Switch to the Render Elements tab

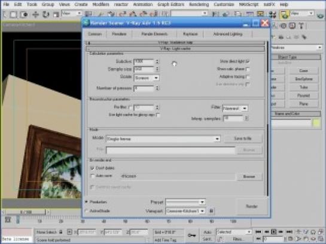click(154, 34)
